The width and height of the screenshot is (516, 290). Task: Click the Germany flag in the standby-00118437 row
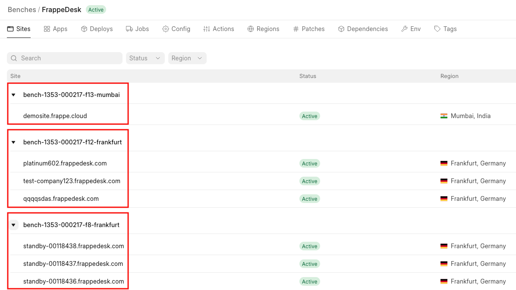pyautogui.click(x=444, y=264)
